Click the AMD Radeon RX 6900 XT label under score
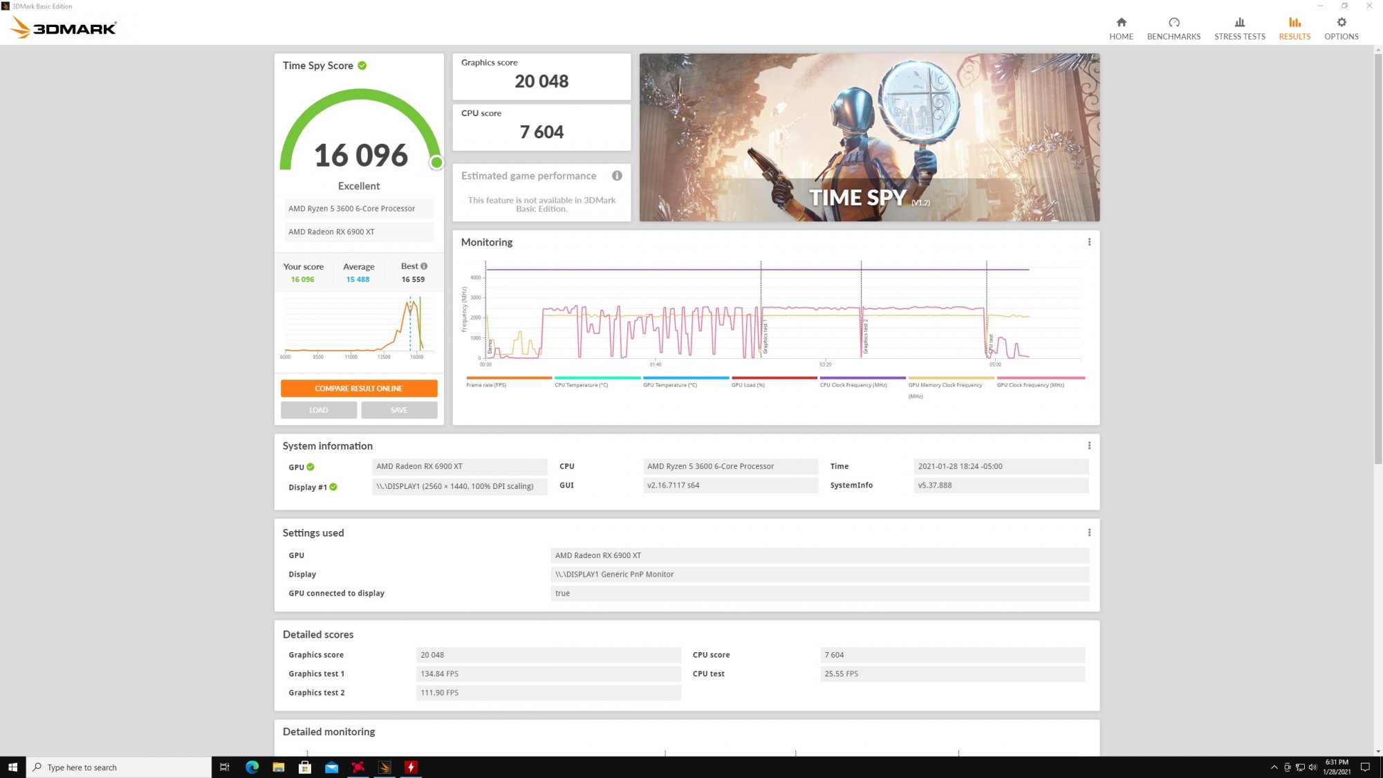This screenshot has width=1383, height=778. pos(359,232)
